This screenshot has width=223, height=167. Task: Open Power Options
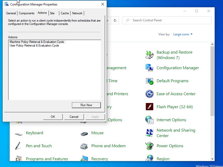[x=170, y=146]
